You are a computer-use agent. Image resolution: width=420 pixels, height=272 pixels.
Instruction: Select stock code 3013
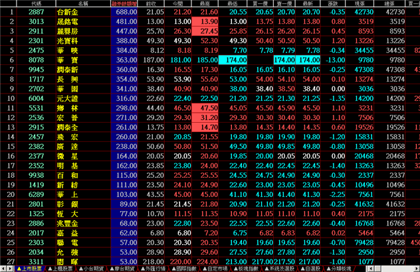pyautogui.click(x=36, y=22)
